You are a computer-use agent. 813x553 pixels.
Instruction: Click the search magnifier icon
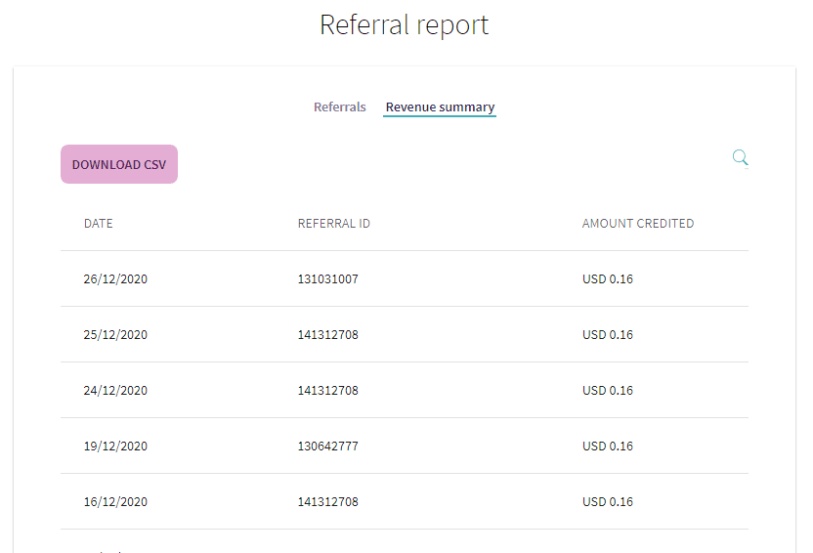tap(740, 157)
